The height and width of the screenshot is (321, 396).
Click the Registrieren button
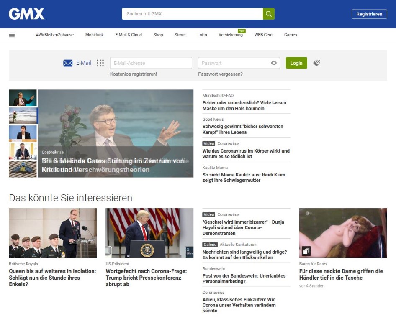point(369,14)
